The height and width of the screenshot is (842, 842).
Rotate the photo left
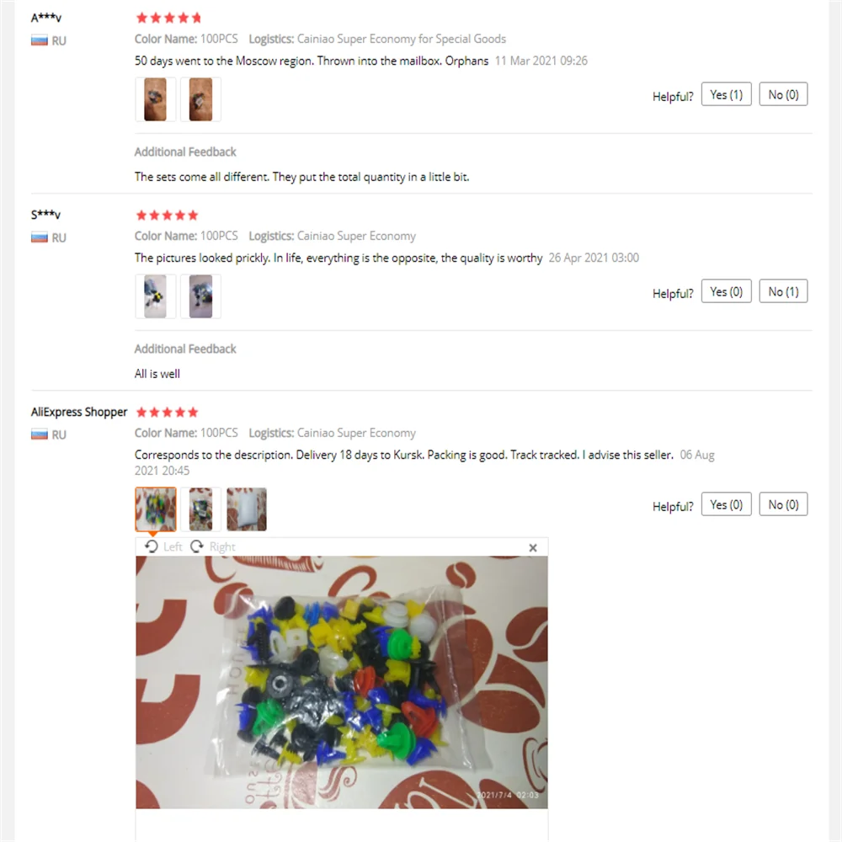pyautogui.click(x=163, y=546)
